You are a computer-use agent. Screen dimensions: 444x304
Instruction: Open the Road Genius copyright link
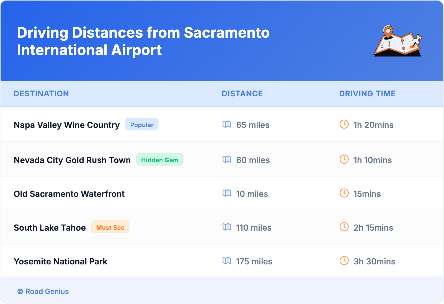43,292
